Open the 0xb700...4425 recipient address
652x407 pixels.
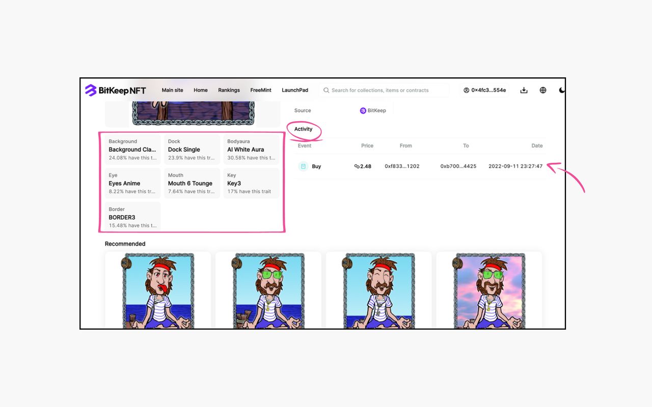point(458,166)
